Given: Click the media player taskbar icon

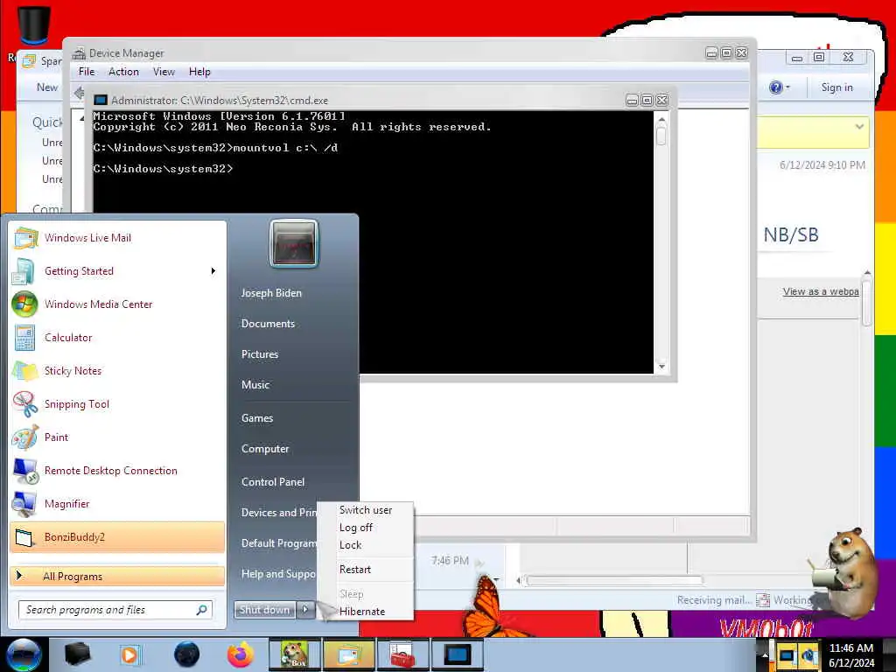Looking at the screenshot, I should tap(129, 654).
